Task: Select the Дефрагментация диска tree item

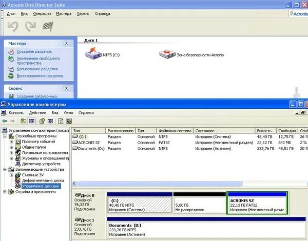Action: [43, 180]
